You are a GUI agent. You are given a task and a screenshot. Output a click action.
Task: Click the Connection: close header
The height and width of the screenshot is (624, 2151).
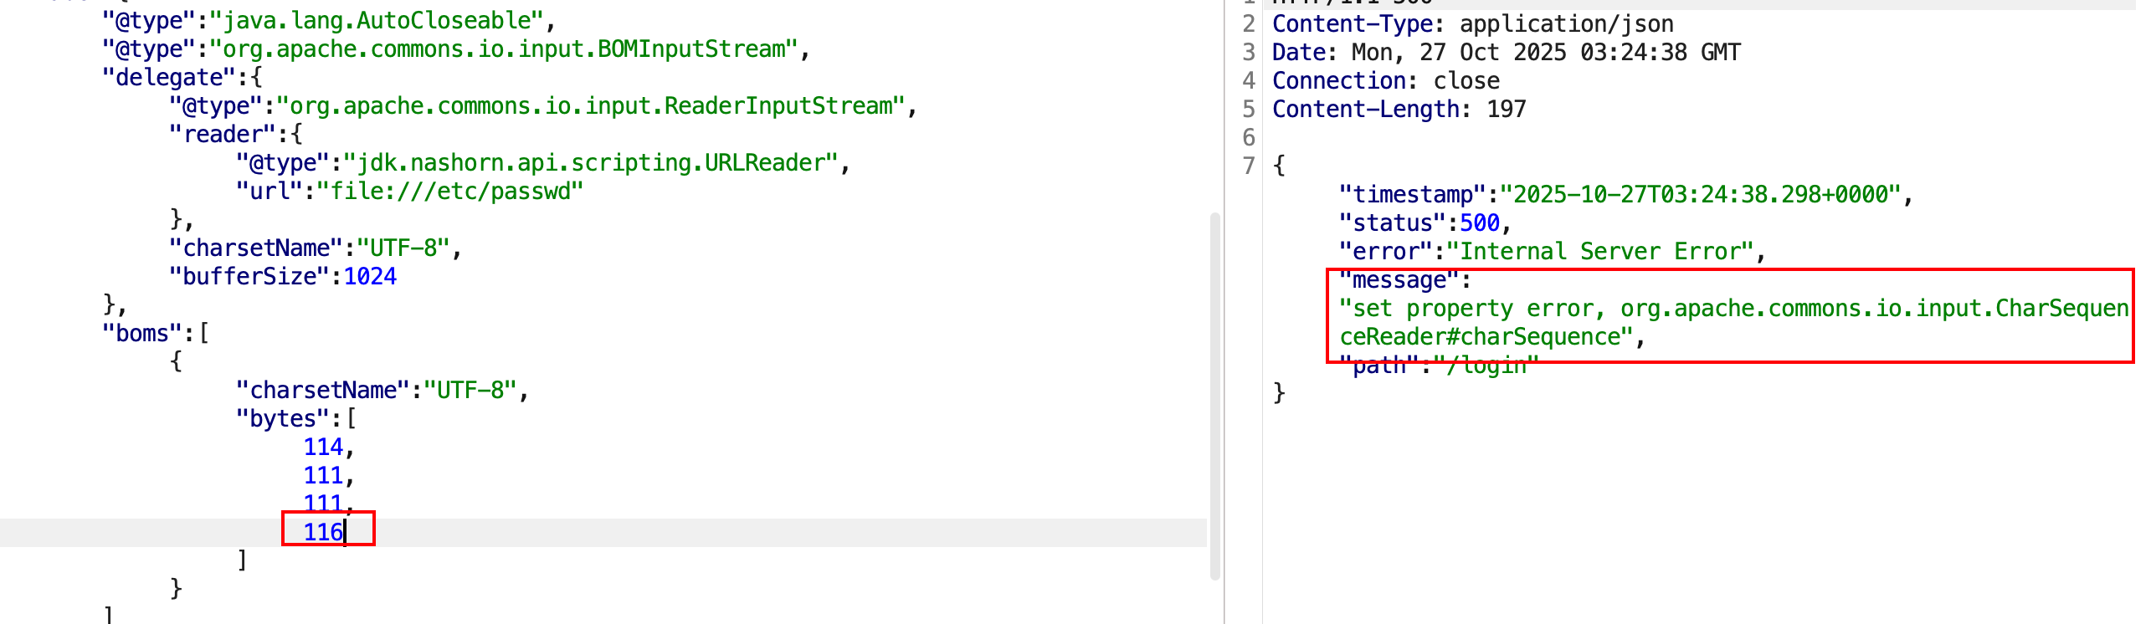click(1385, 81)
